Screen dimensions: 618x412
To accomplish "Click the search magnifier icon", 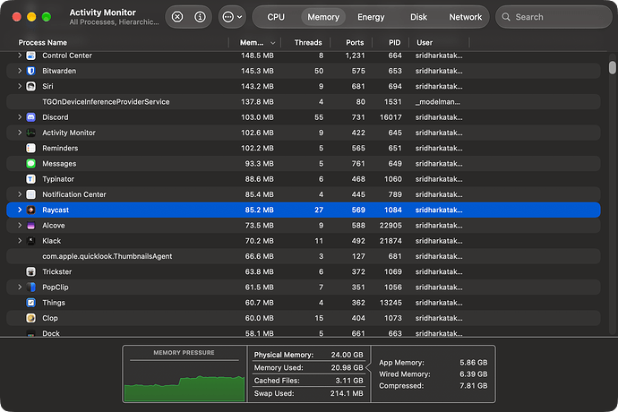I will (506, 17).
